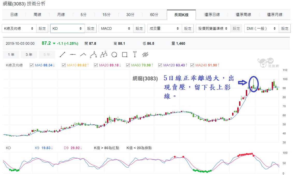The image size is (293, 175).
Task: Click the 低 86.5 low price
Action: 148,44
